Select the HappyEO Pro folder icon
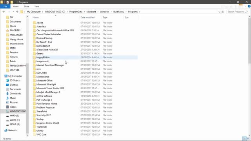Image resolution: width=251 pixels, height=141 pixels. (34, 58)
